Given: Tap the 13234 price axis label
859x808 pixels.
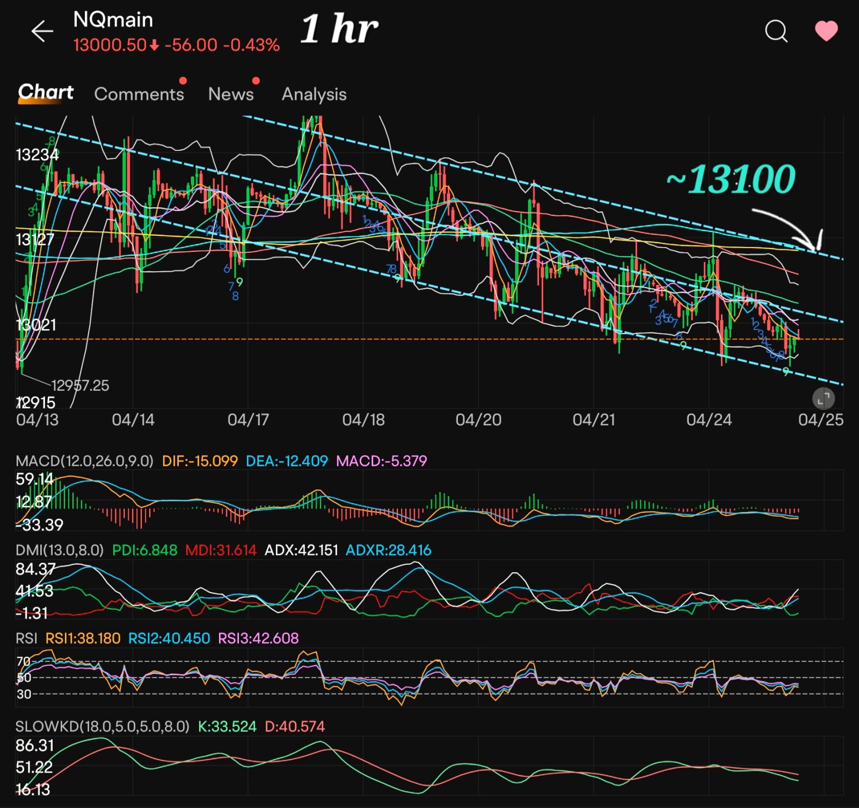Looking at the screenshot, I should coord(37,155).
